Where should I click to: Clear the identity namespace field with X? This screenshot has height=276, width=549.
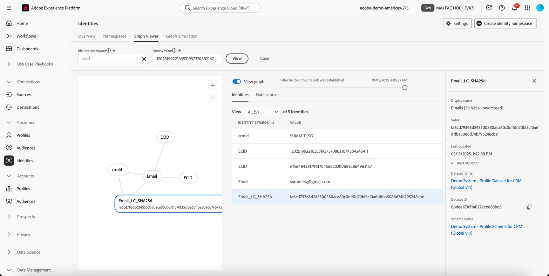point(144,59)
